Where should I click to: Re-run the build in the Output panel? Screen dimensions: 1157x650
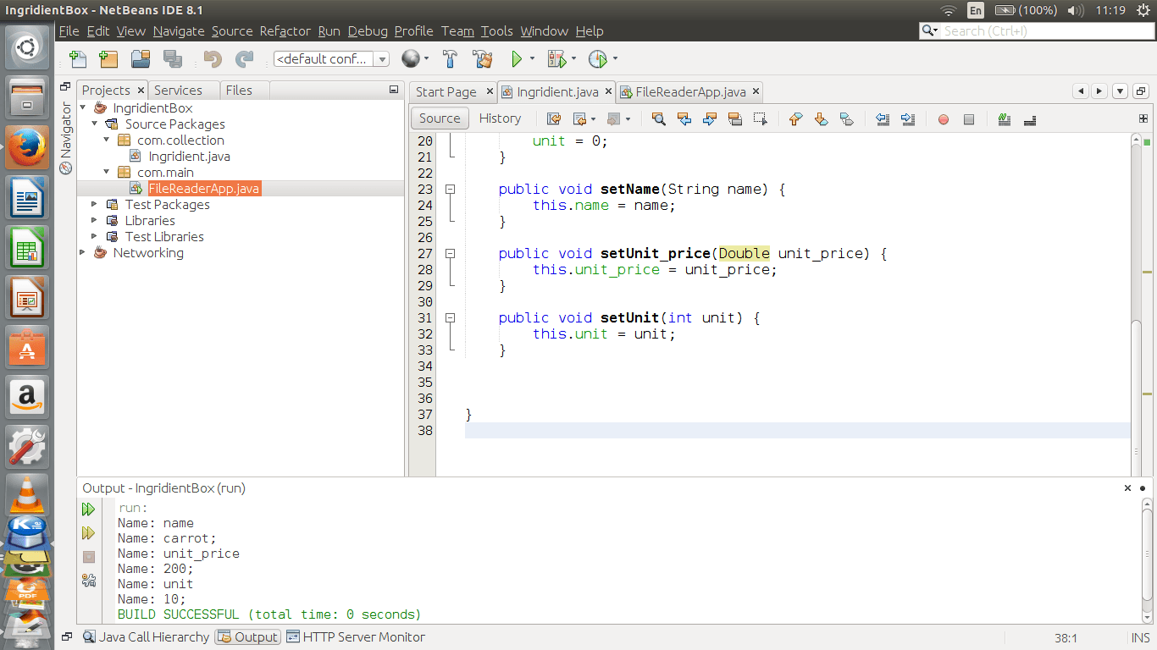[x=88, y=510]
